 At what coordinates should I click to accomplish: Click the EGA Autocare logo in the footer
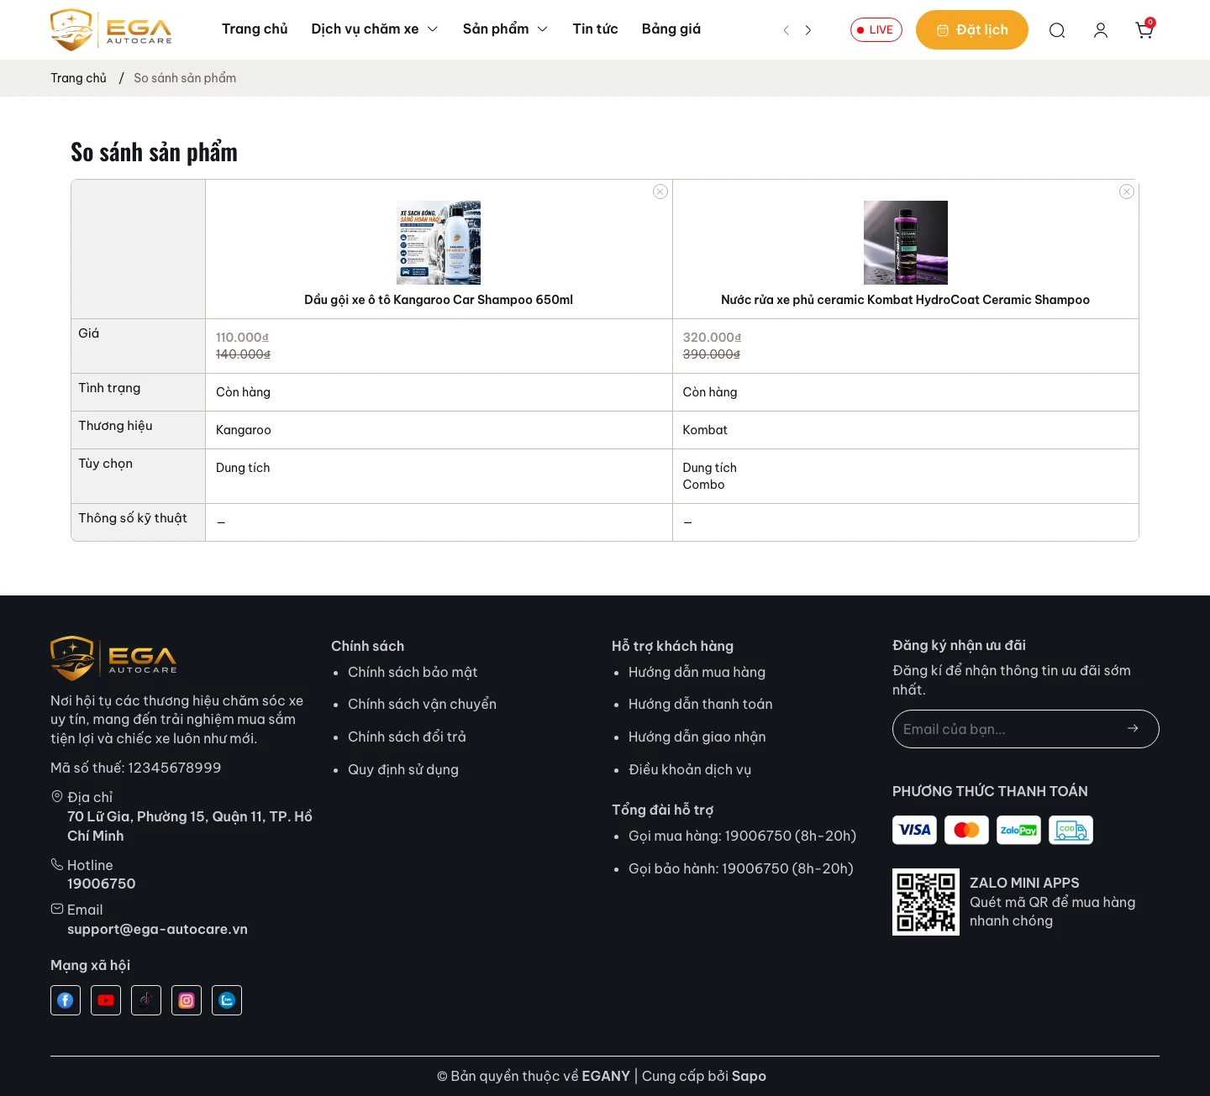tap(114, 658)
